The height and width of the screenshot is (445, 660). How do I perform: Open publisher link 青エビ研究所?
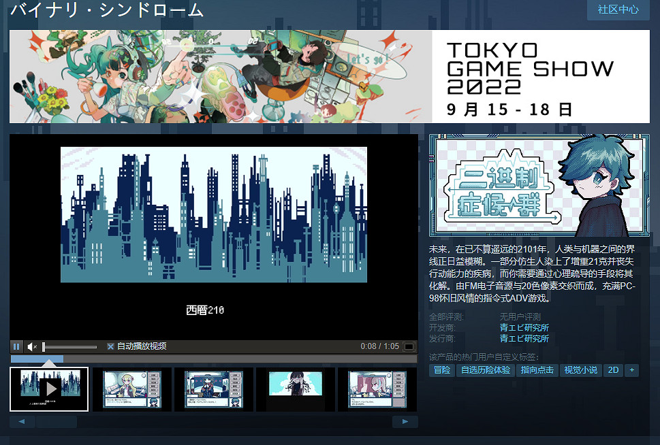524,338
